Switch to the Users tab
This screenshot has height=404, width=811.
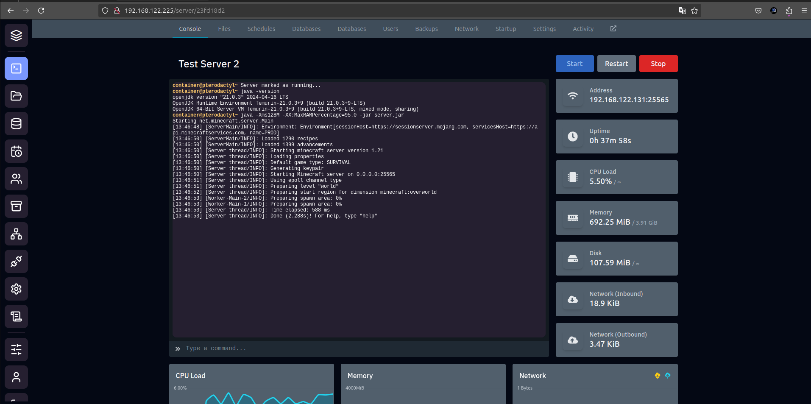[x=390, y=29]
